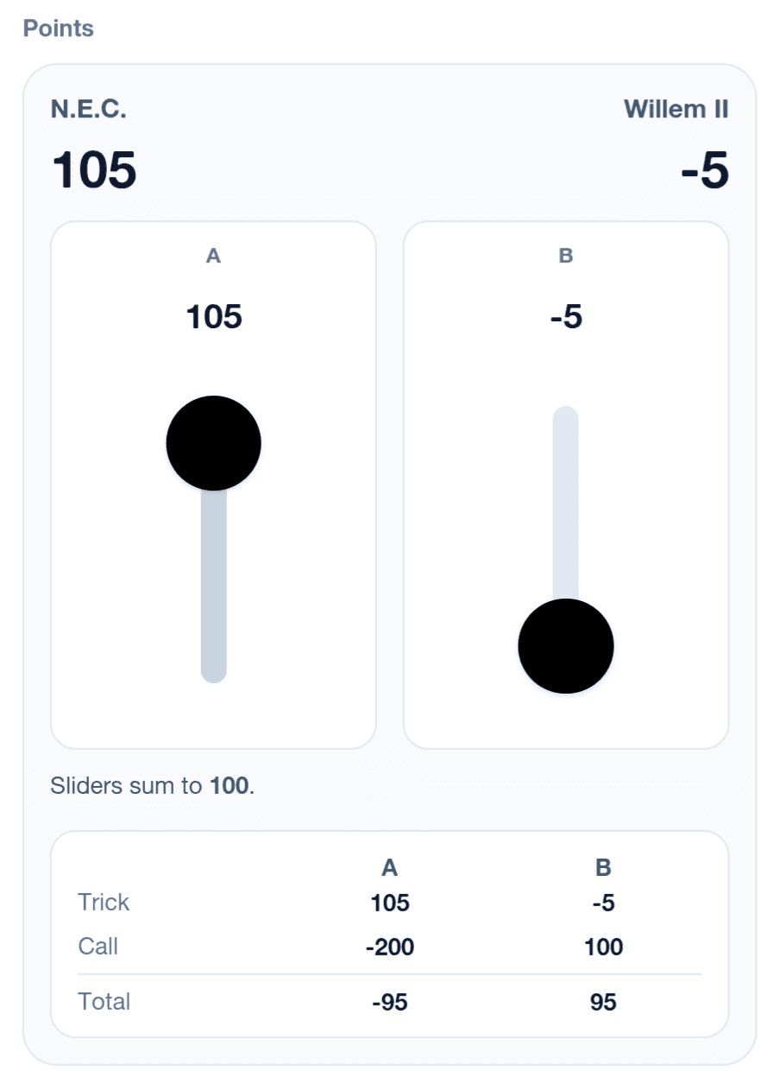Click the -95 Total value for A
This screenshot has width=780, height=1078.
(x=389, y=1002)
